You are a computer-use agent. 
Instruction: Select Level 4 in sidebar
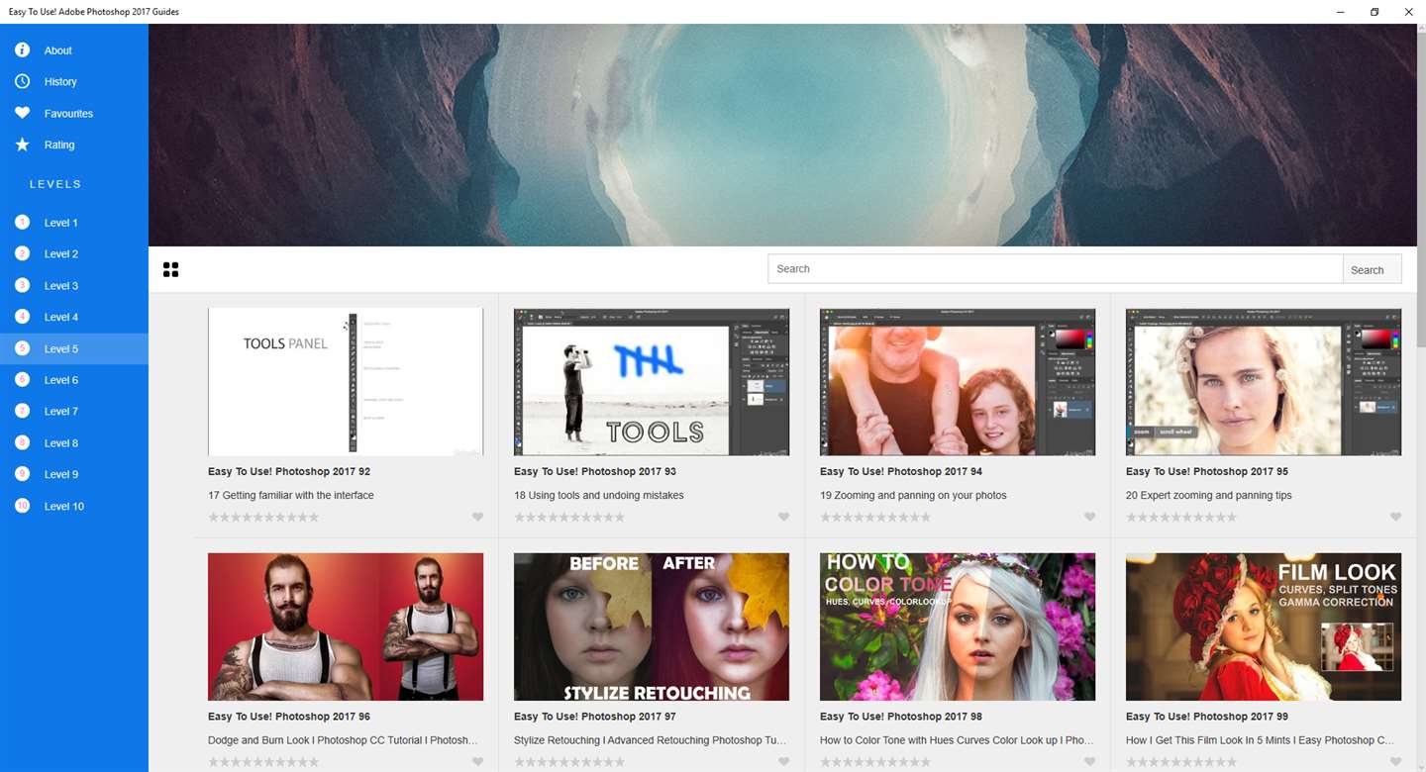[x=74, y=317]
